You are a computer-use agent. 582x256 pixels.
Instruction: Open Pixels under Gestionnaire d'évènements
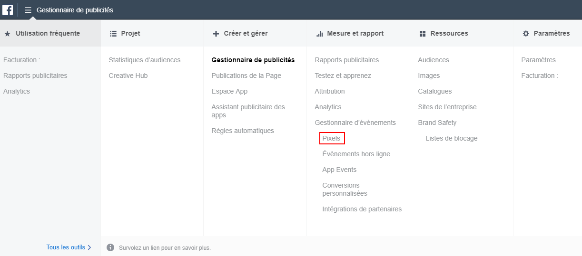coord(332,138)
